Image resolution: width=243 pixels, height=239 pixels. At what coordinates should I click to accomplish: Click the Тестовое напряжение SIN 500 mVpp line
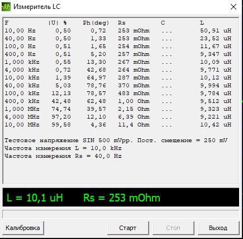(116, 140)
